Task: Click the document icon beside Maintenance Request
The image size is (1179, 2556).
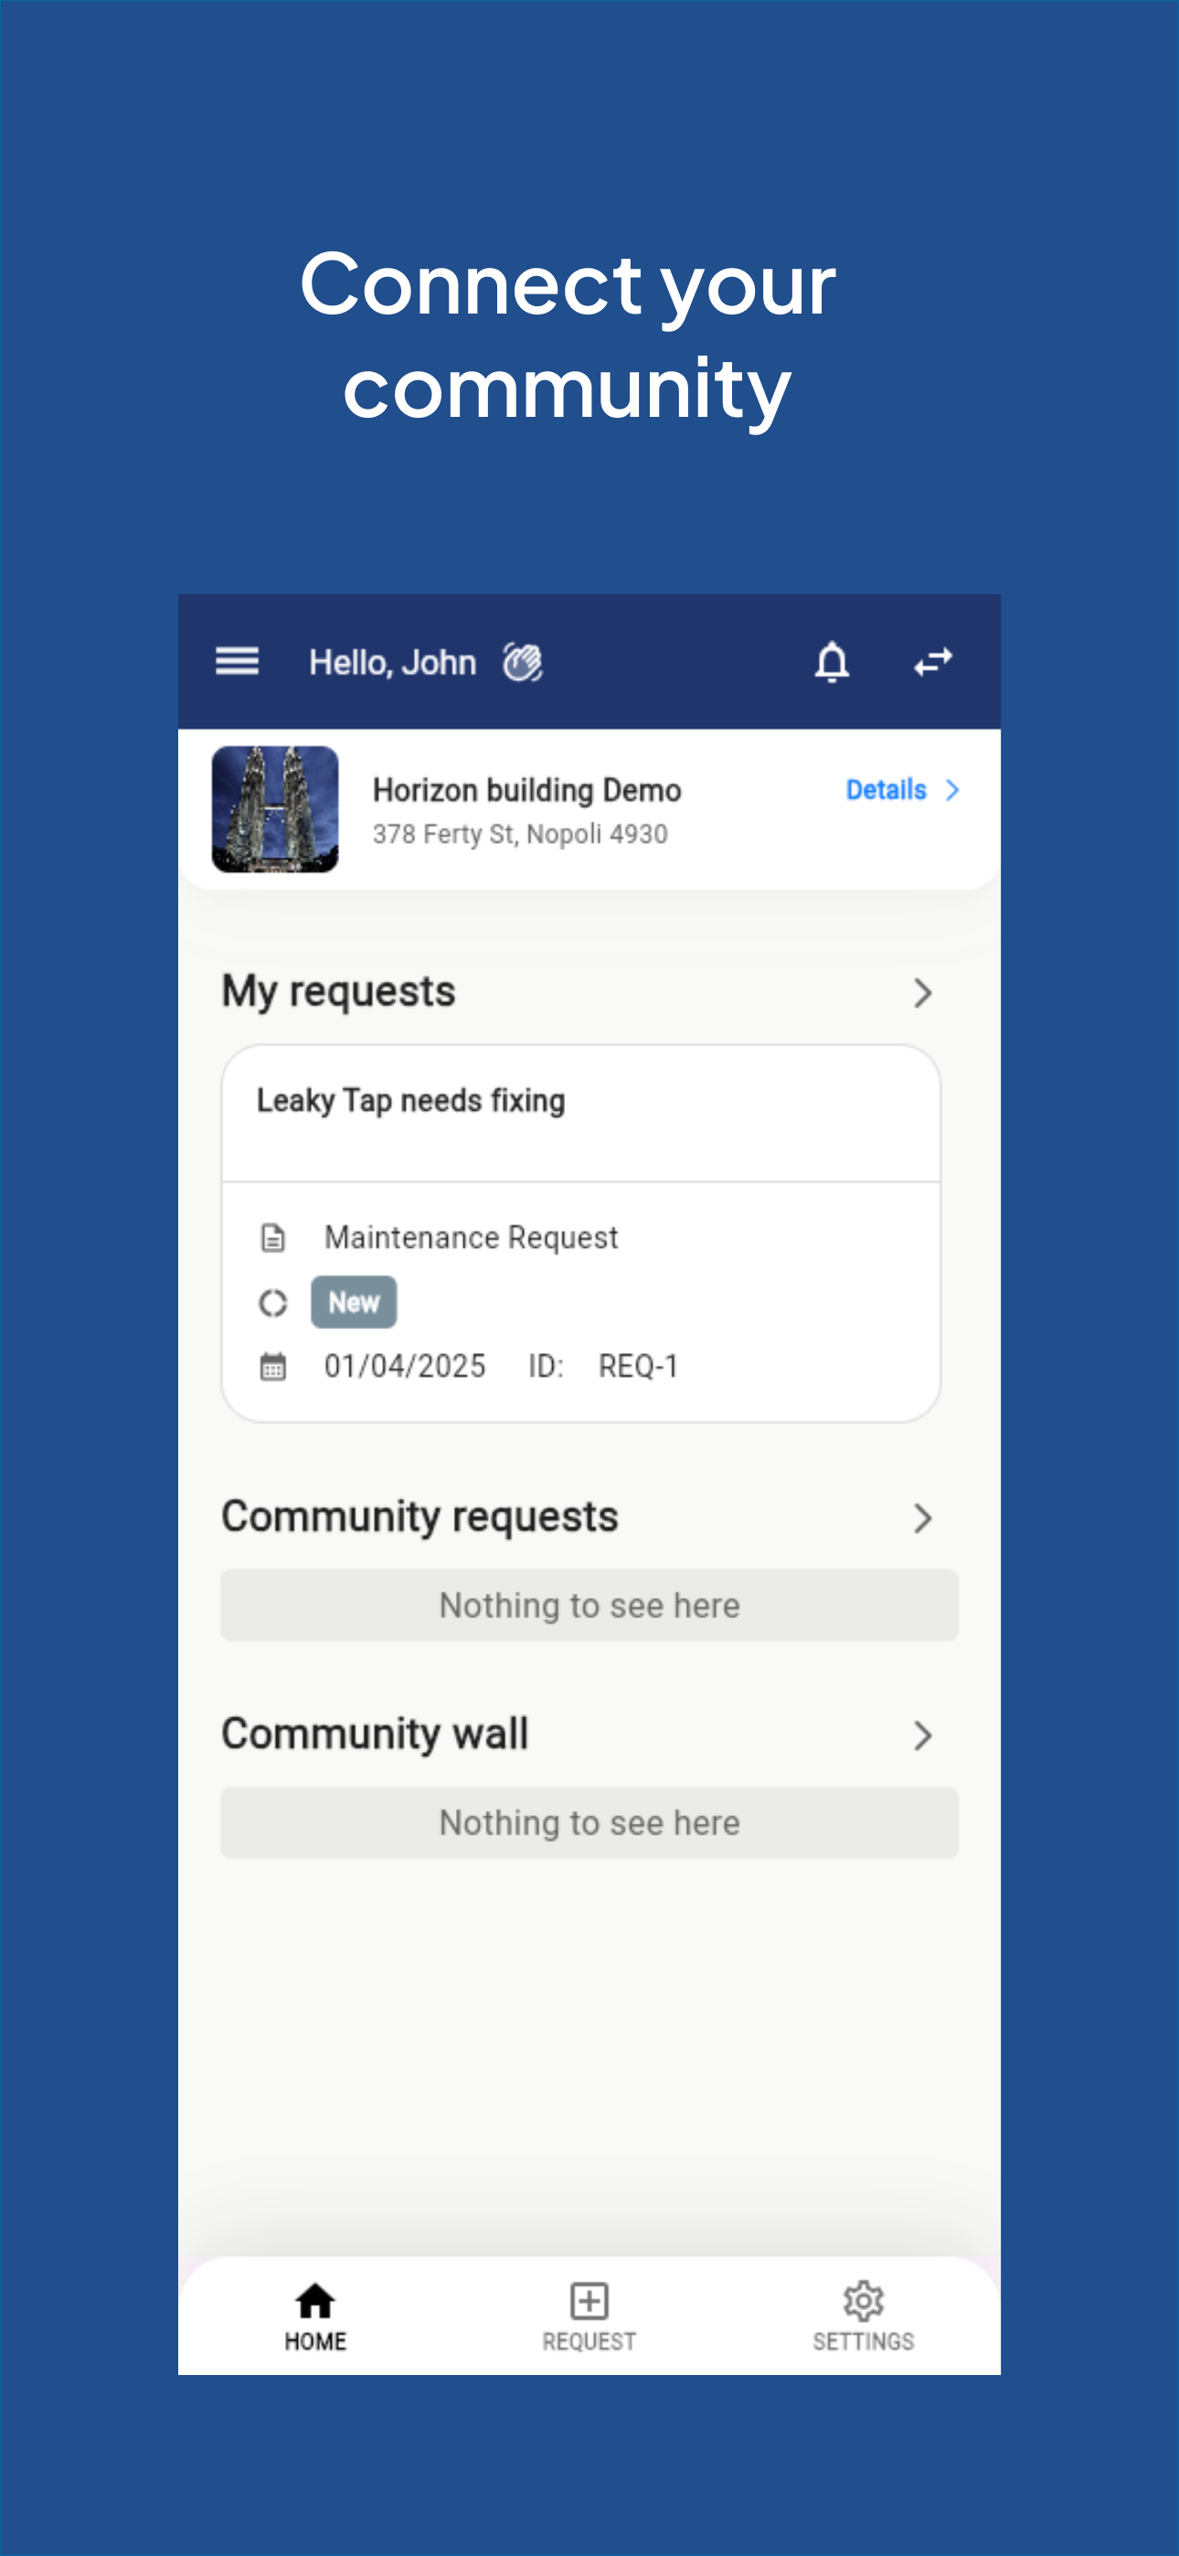Action: [273, 1237]
